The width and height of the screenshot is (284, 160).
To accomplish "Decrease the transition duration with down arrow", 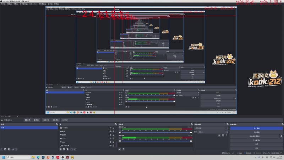I will [x=227, y=133].
